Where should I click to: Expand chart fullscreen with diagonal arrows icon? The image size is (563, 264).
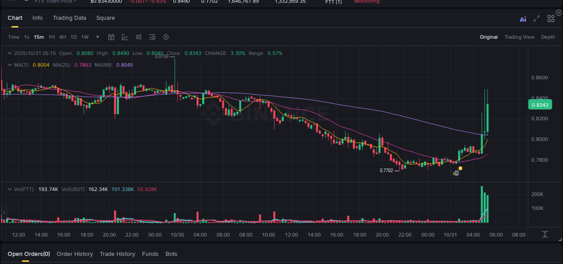pos(536,19)
